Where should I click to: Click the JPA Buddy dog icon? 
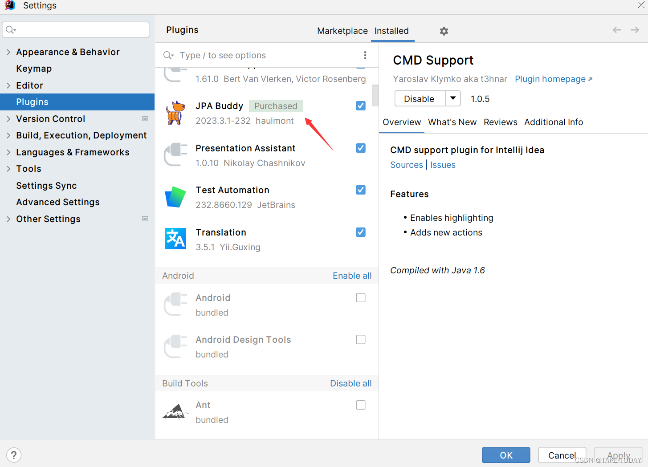point(175,113)
